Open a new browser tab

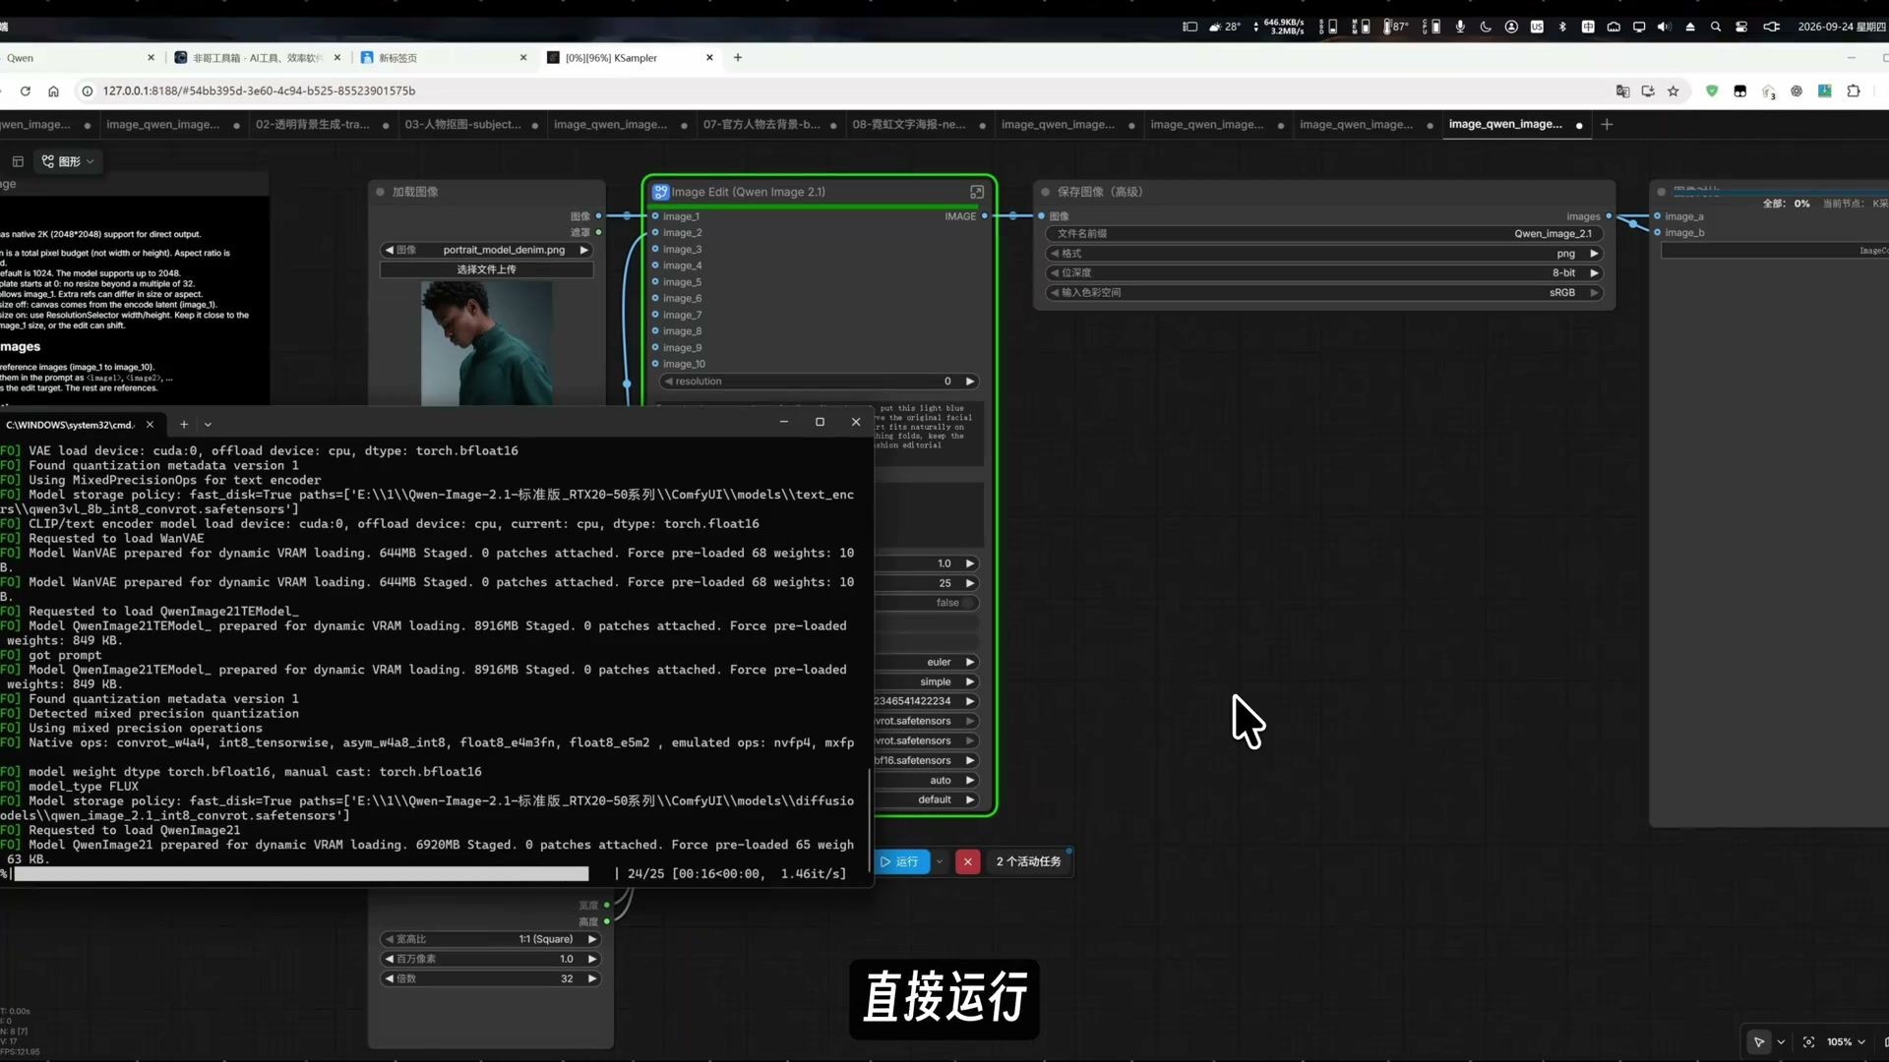pos(738,57)
